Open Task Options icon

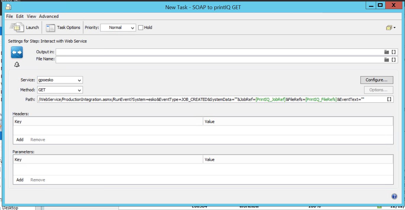50,27
